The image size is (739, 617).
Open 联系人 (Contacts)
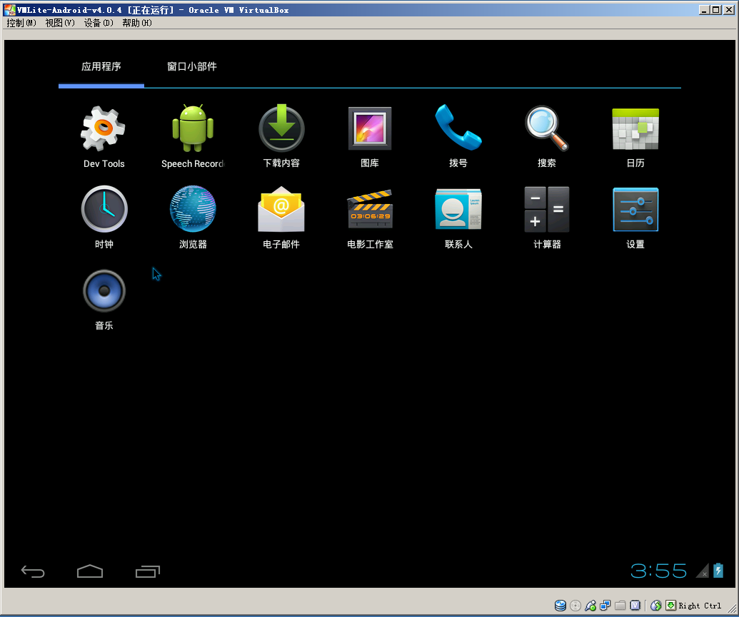[x=458, y=209]
